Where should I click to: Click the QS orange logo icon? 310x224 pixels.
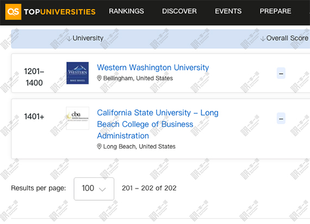pyautogui.click(x=13, y=12)
